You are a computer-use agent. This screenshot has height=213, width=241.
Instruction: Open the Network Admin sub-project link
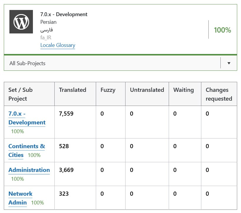click(20, 198)
